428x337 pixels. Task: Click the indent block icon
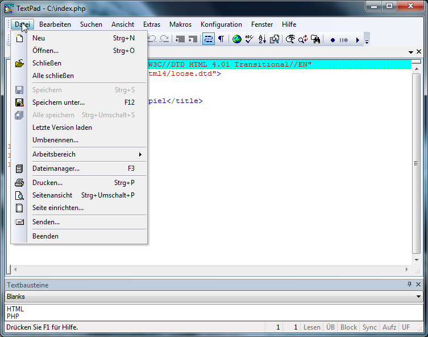[x=193, y=39]
